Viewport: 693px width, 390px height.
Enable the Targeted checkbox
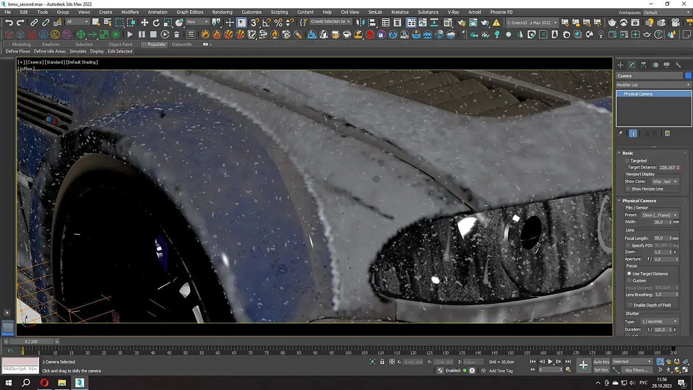tap(627, 161)
